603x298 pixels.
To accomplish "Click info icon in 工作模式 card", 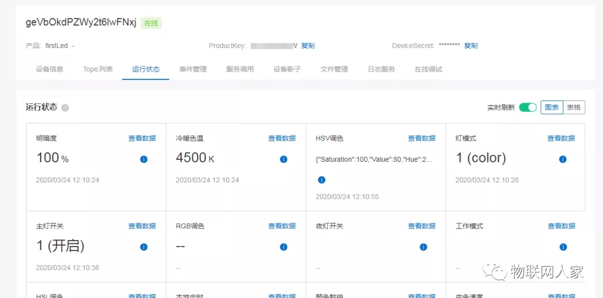I will 563,247.
